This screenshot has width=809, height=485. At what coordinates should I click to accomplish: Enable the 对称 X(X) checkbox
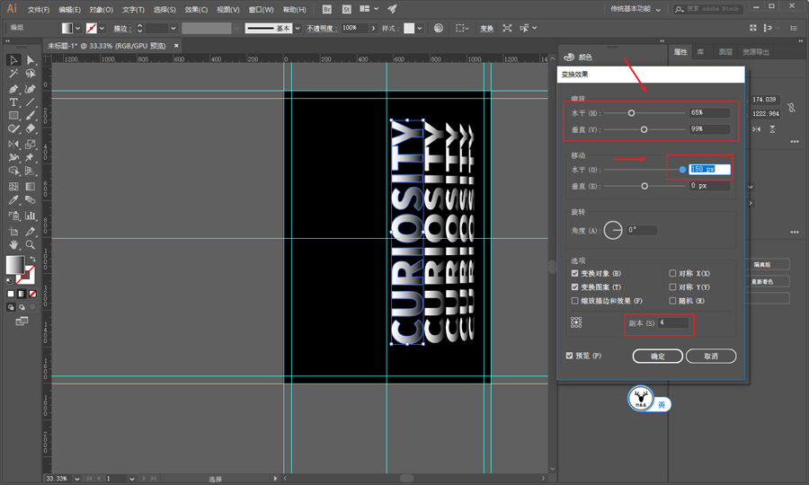673,273
